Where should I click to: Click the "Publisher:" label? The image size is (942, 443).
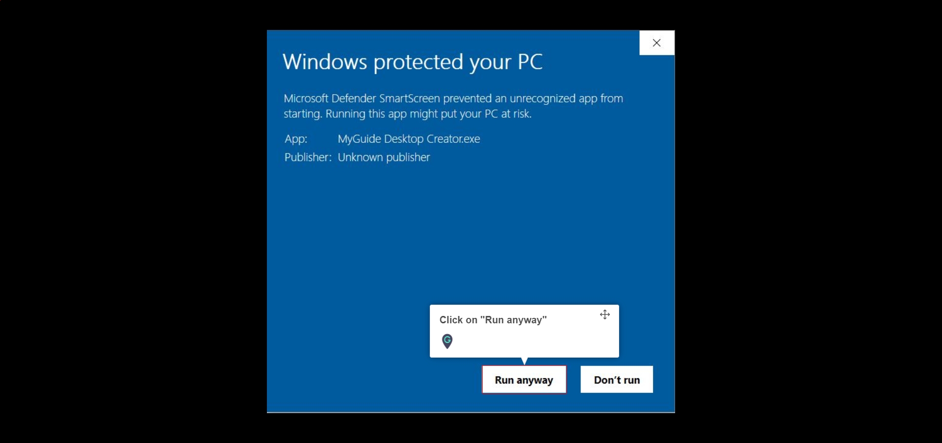[x=308, y=157]
